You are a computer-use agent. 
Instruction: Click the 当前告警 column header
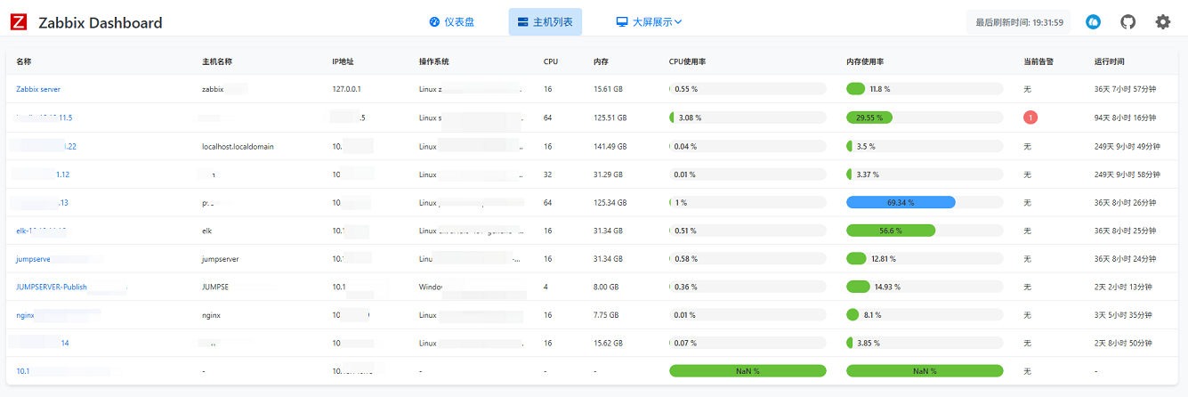coord(1038,62)
